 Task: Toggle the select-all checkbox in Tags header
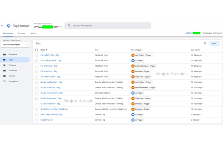point(36,50)
